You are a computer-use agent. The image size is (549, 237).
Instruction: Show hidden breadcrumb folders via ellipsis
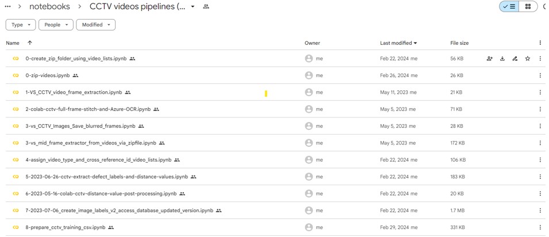[x=8, y=6]
